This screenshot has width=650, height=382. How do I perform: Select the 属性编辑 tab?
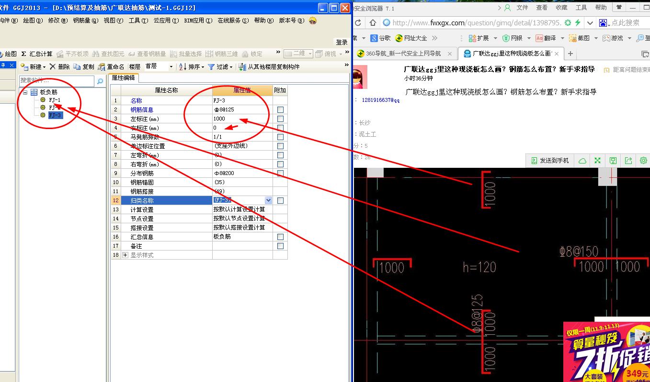[x=124, y=78]
